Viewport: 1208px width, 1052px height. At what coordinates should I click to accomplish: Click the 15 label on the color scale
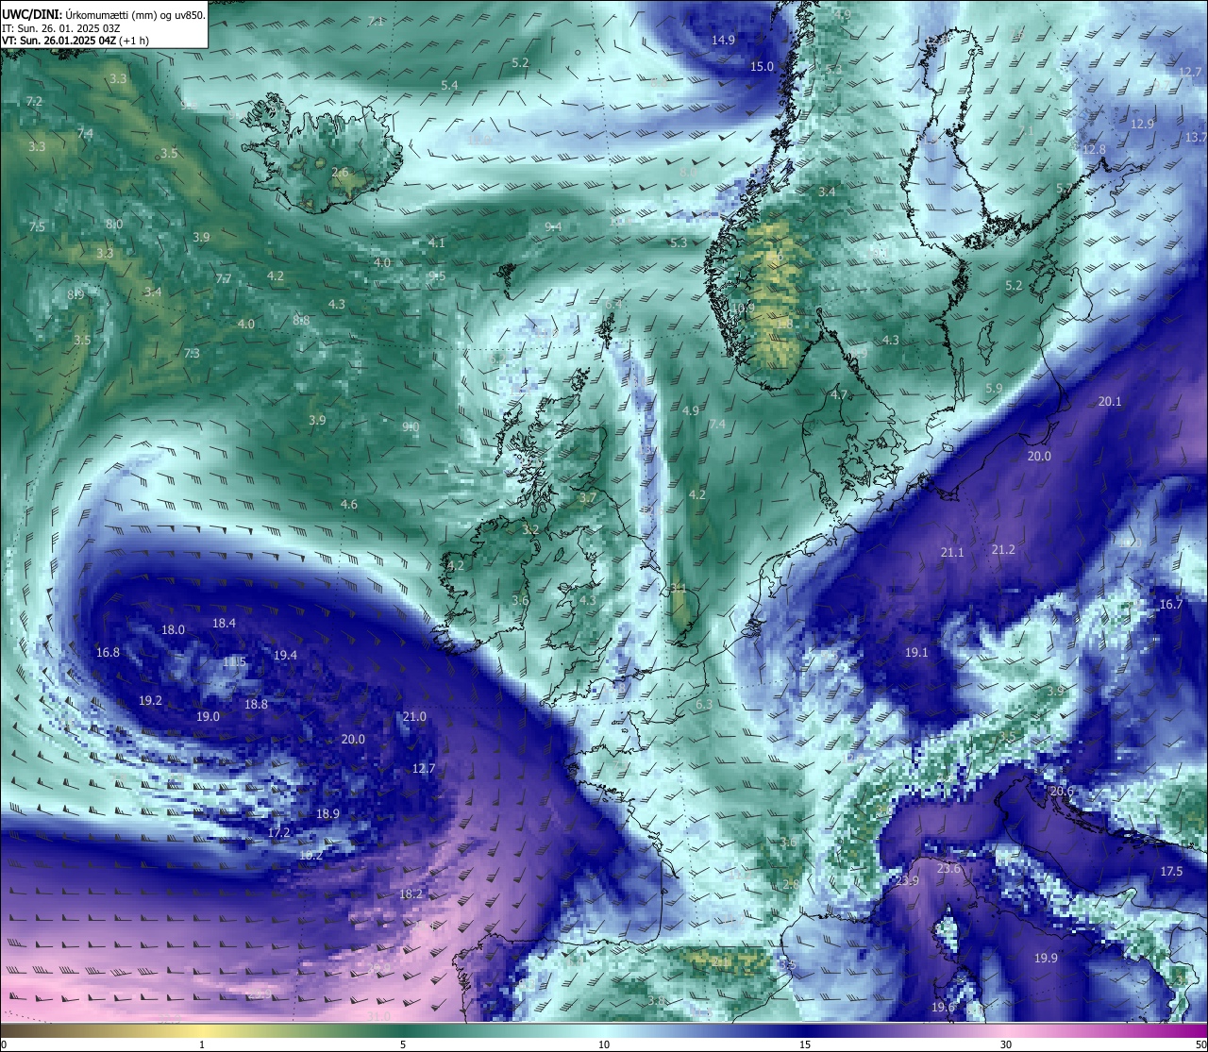click(805, 1044)
